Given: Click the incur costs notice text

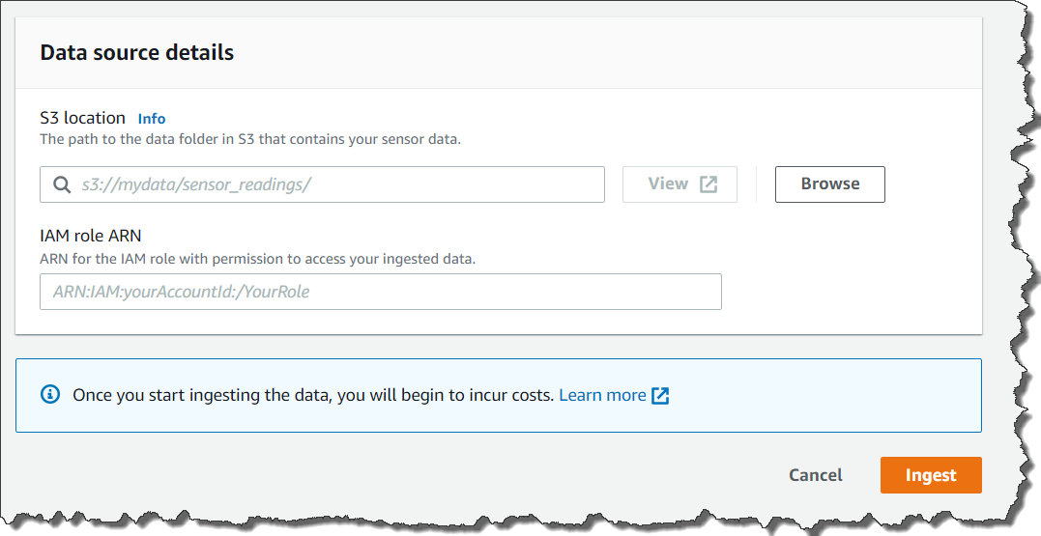Looking at the screenshot, I should (312, 395).
